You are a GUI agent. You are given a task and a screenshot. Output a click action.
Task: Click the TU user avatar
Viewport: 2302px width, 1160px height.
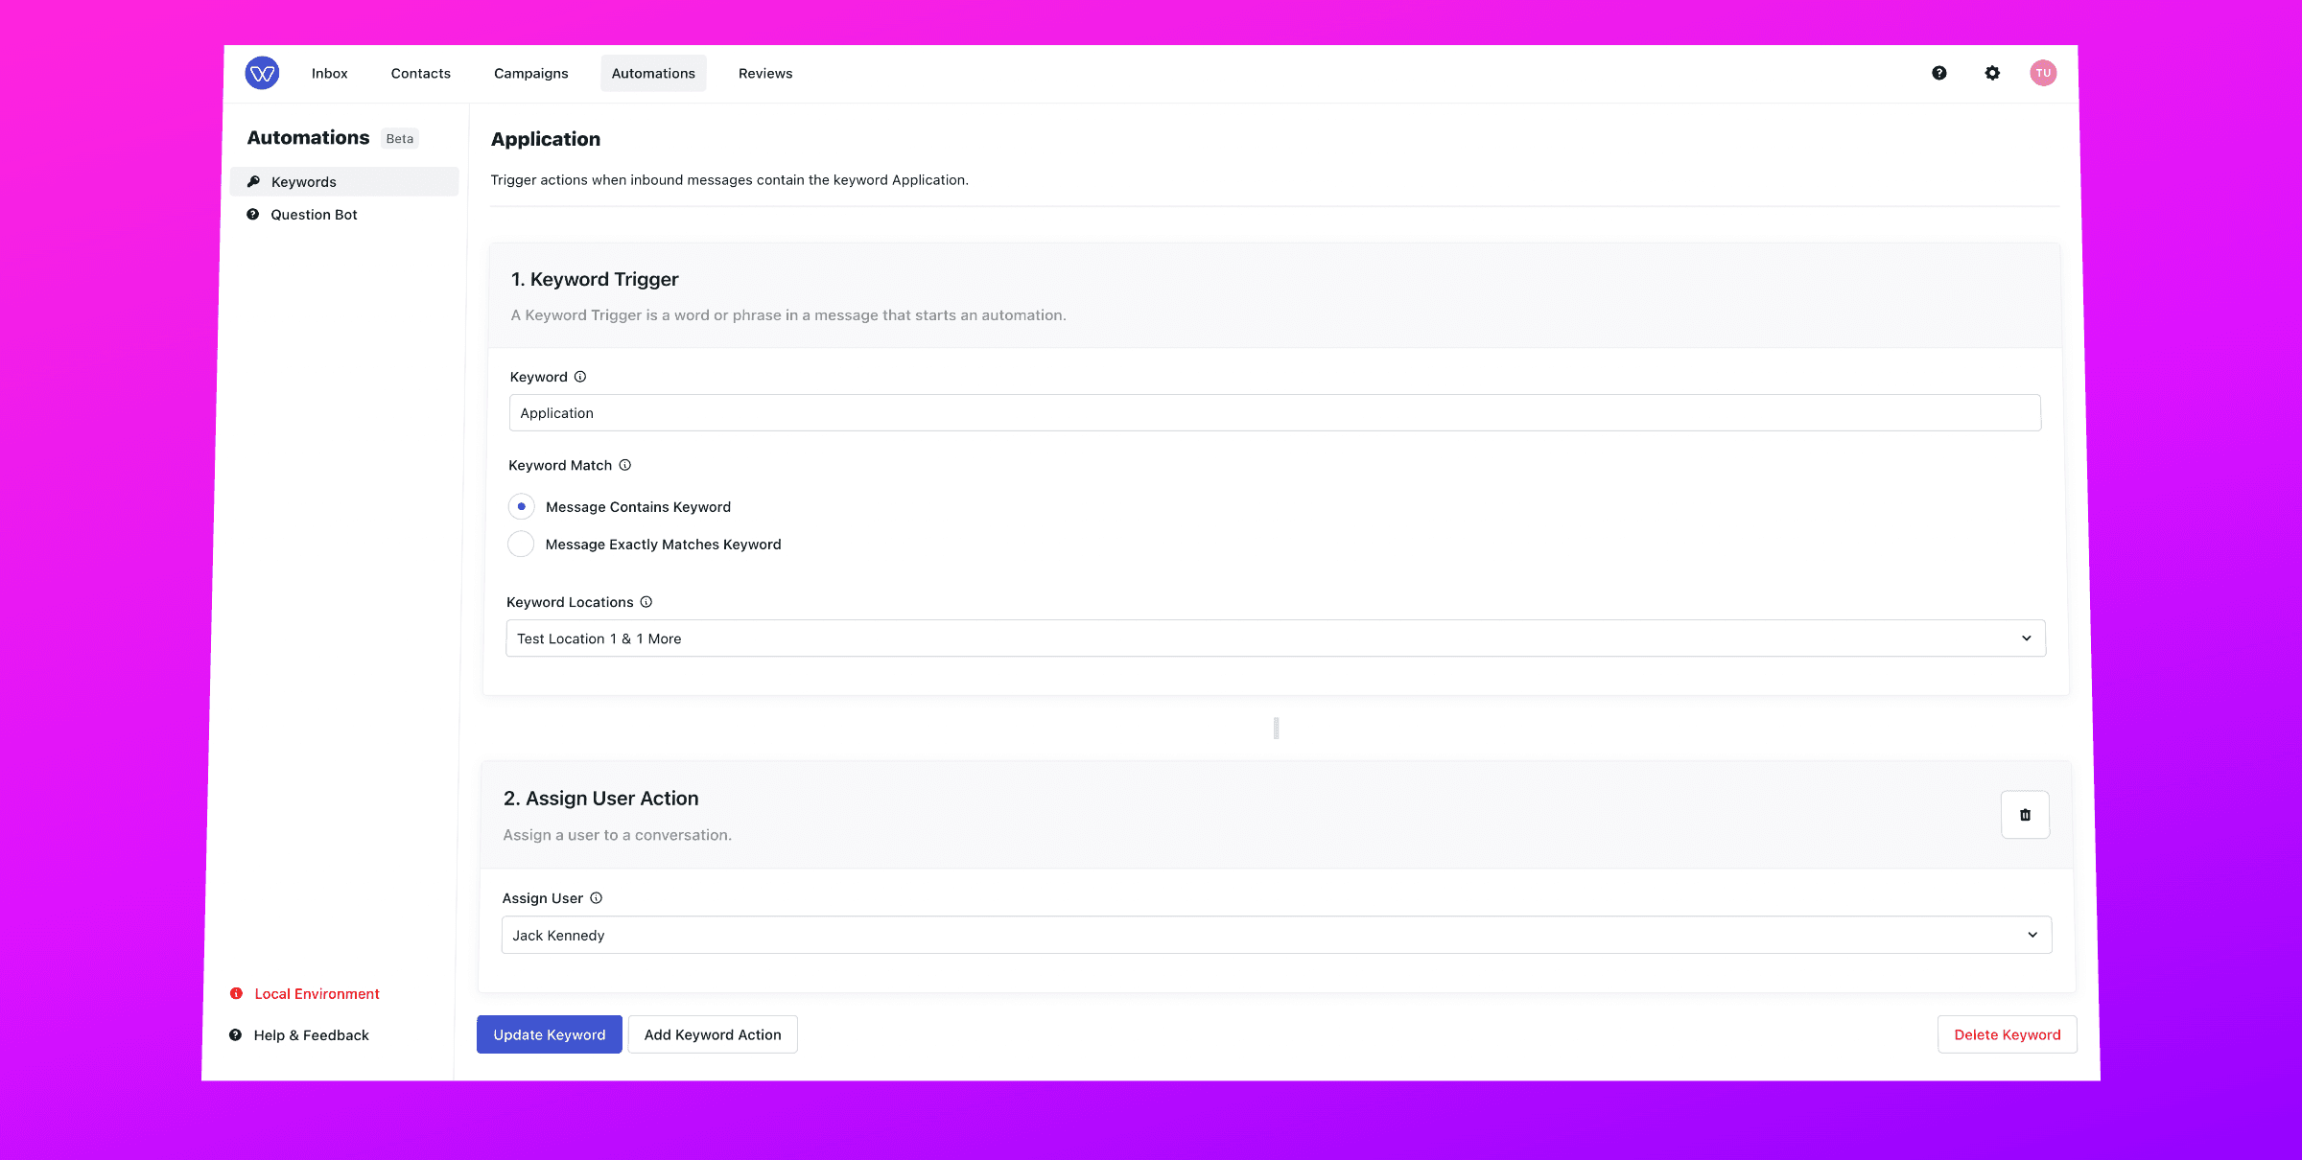pos(2042,73)
